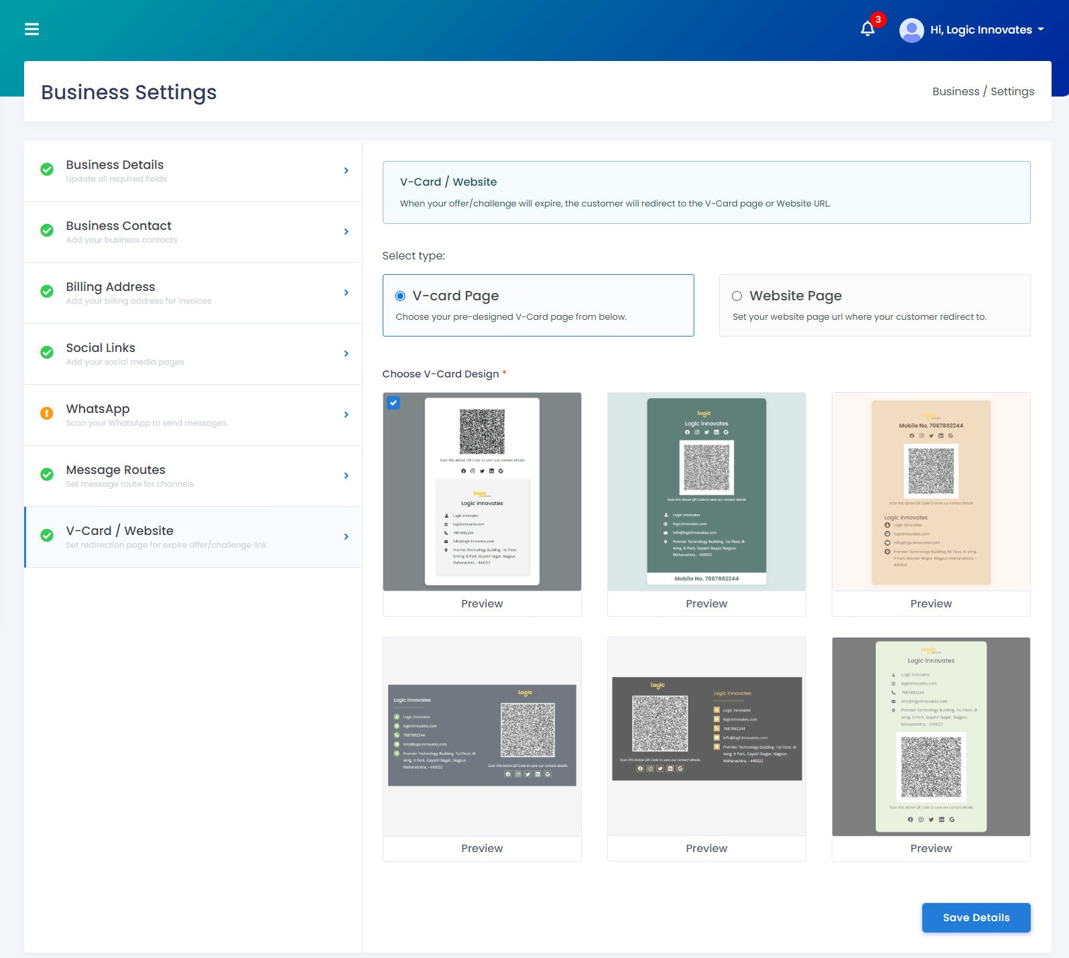Click green check icon beside Social Links
The image size is (1069, 958).
coord(47,352)
